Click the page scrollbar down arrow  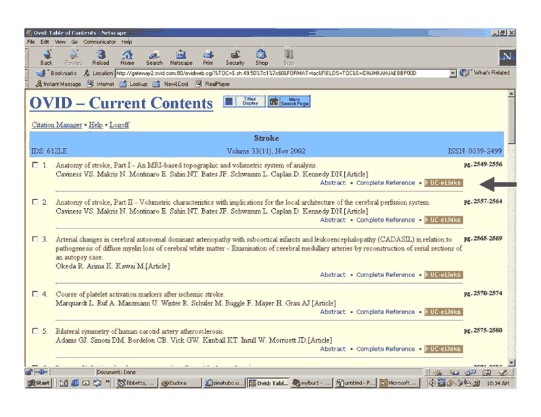coord(512,362)
